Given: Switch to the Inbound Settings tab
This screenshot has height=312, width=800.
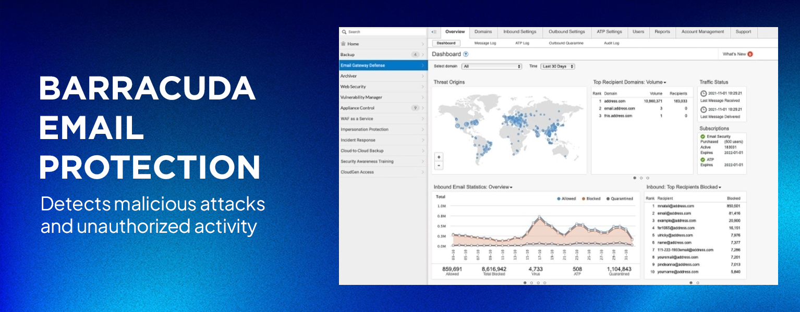Looking at the screenshot, I should (x=520, y=32).
